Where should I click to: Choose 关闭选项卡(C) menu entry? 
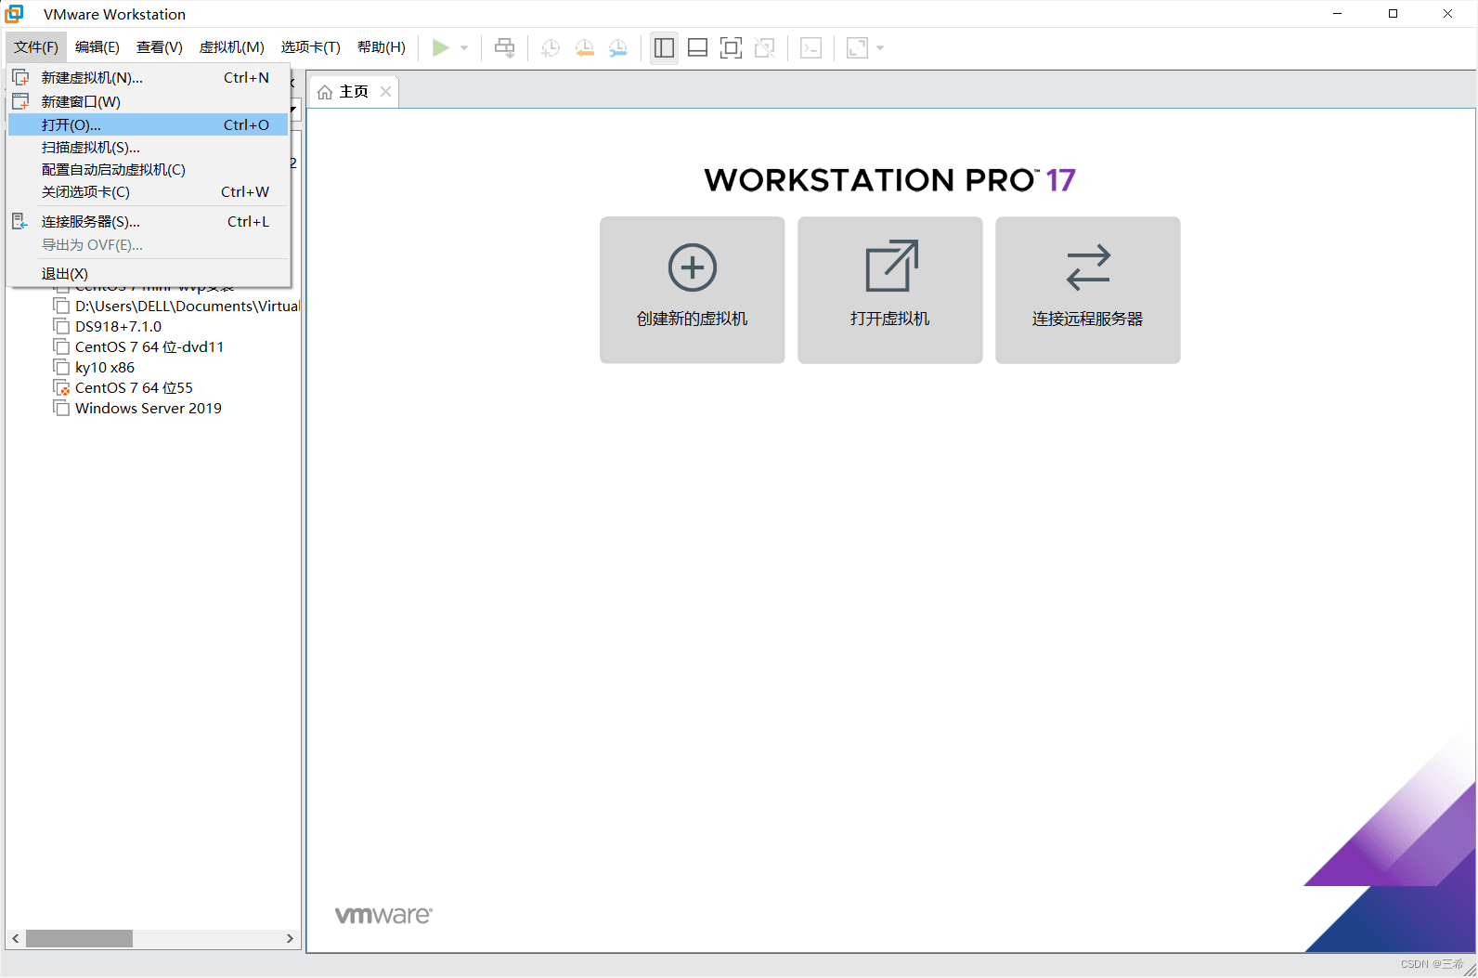tap(149, 192)
